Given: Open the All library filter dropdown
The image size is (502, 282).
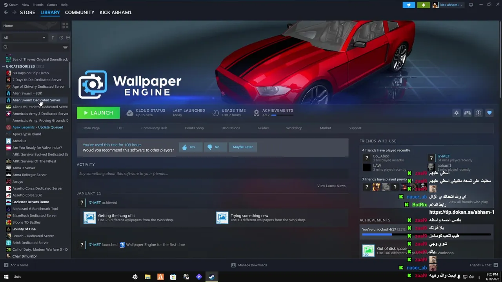Looking at the screenshot, I should 24,38.
